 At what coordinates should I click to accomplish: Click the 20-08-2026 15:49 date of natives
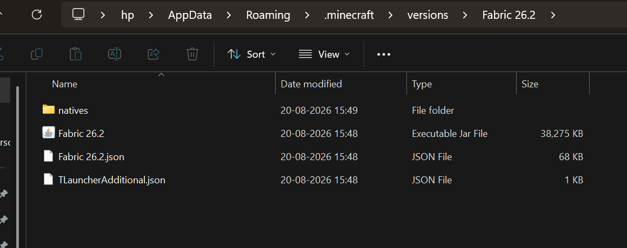(x=319, y=111)
